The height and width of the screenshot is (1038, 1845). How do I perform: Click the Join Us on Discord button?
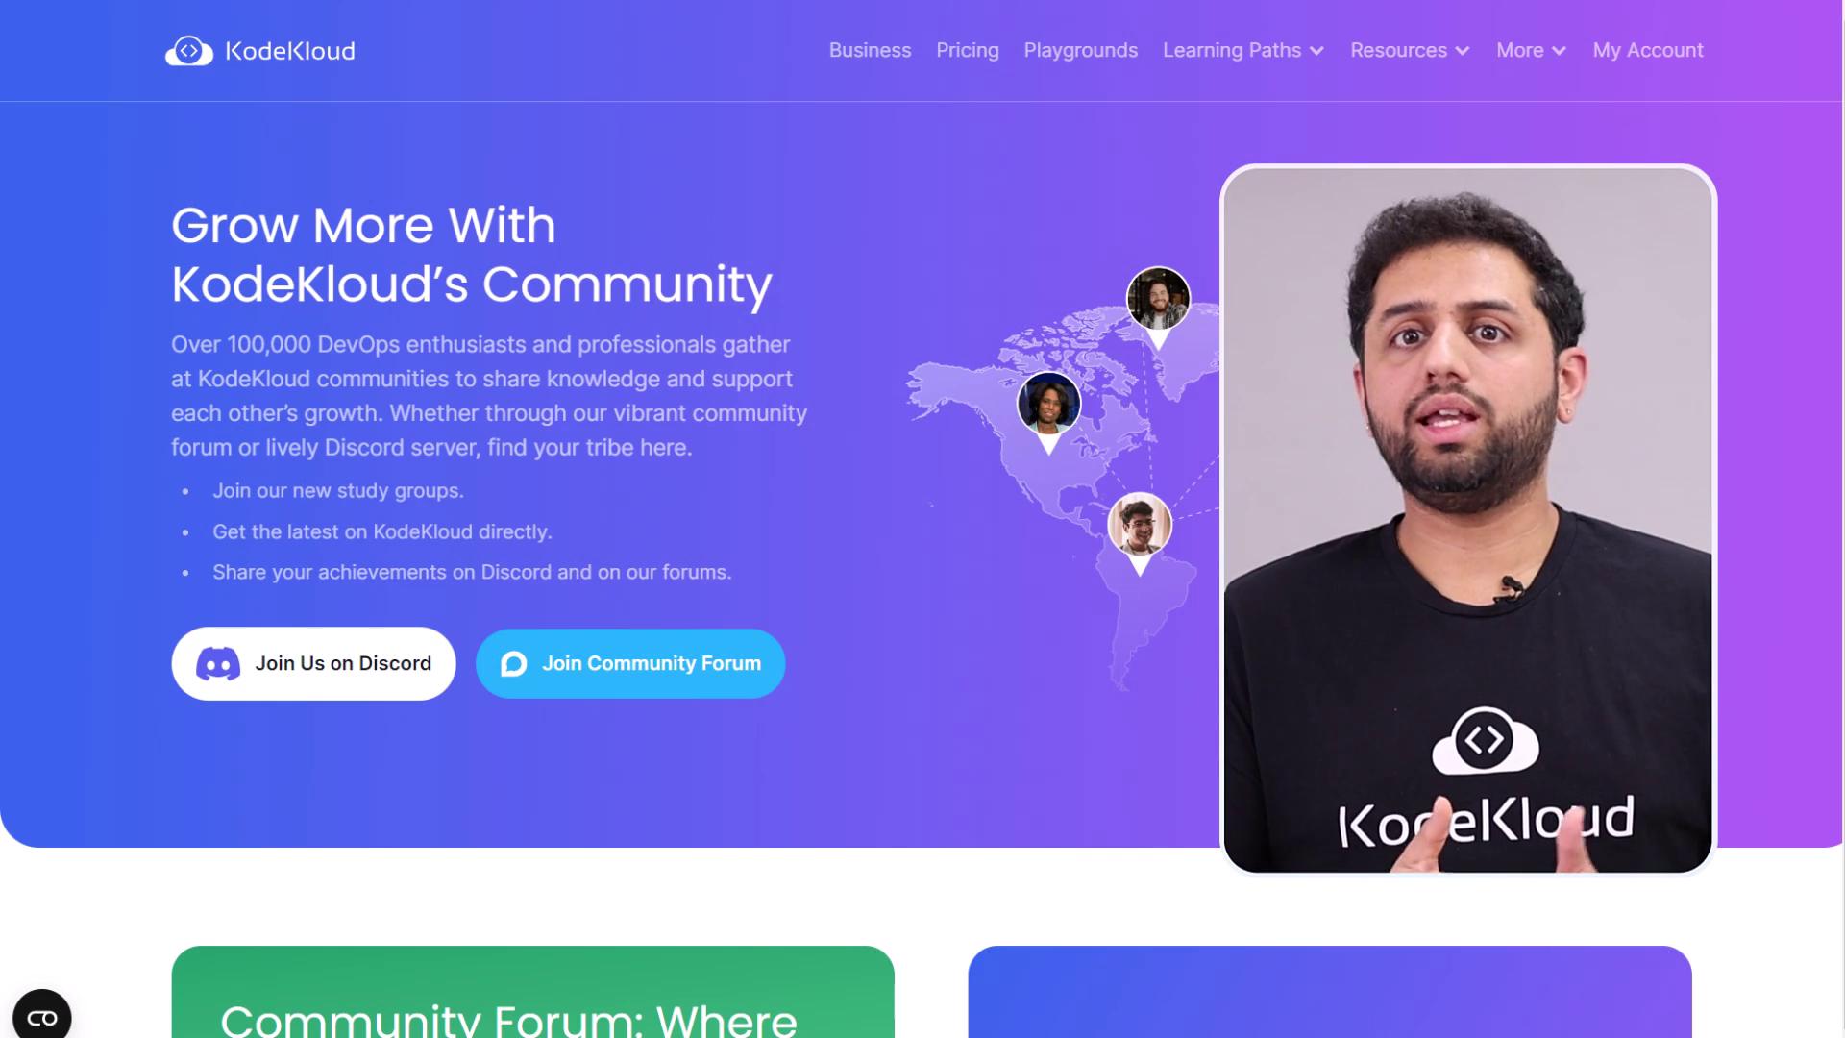point(313,664)
